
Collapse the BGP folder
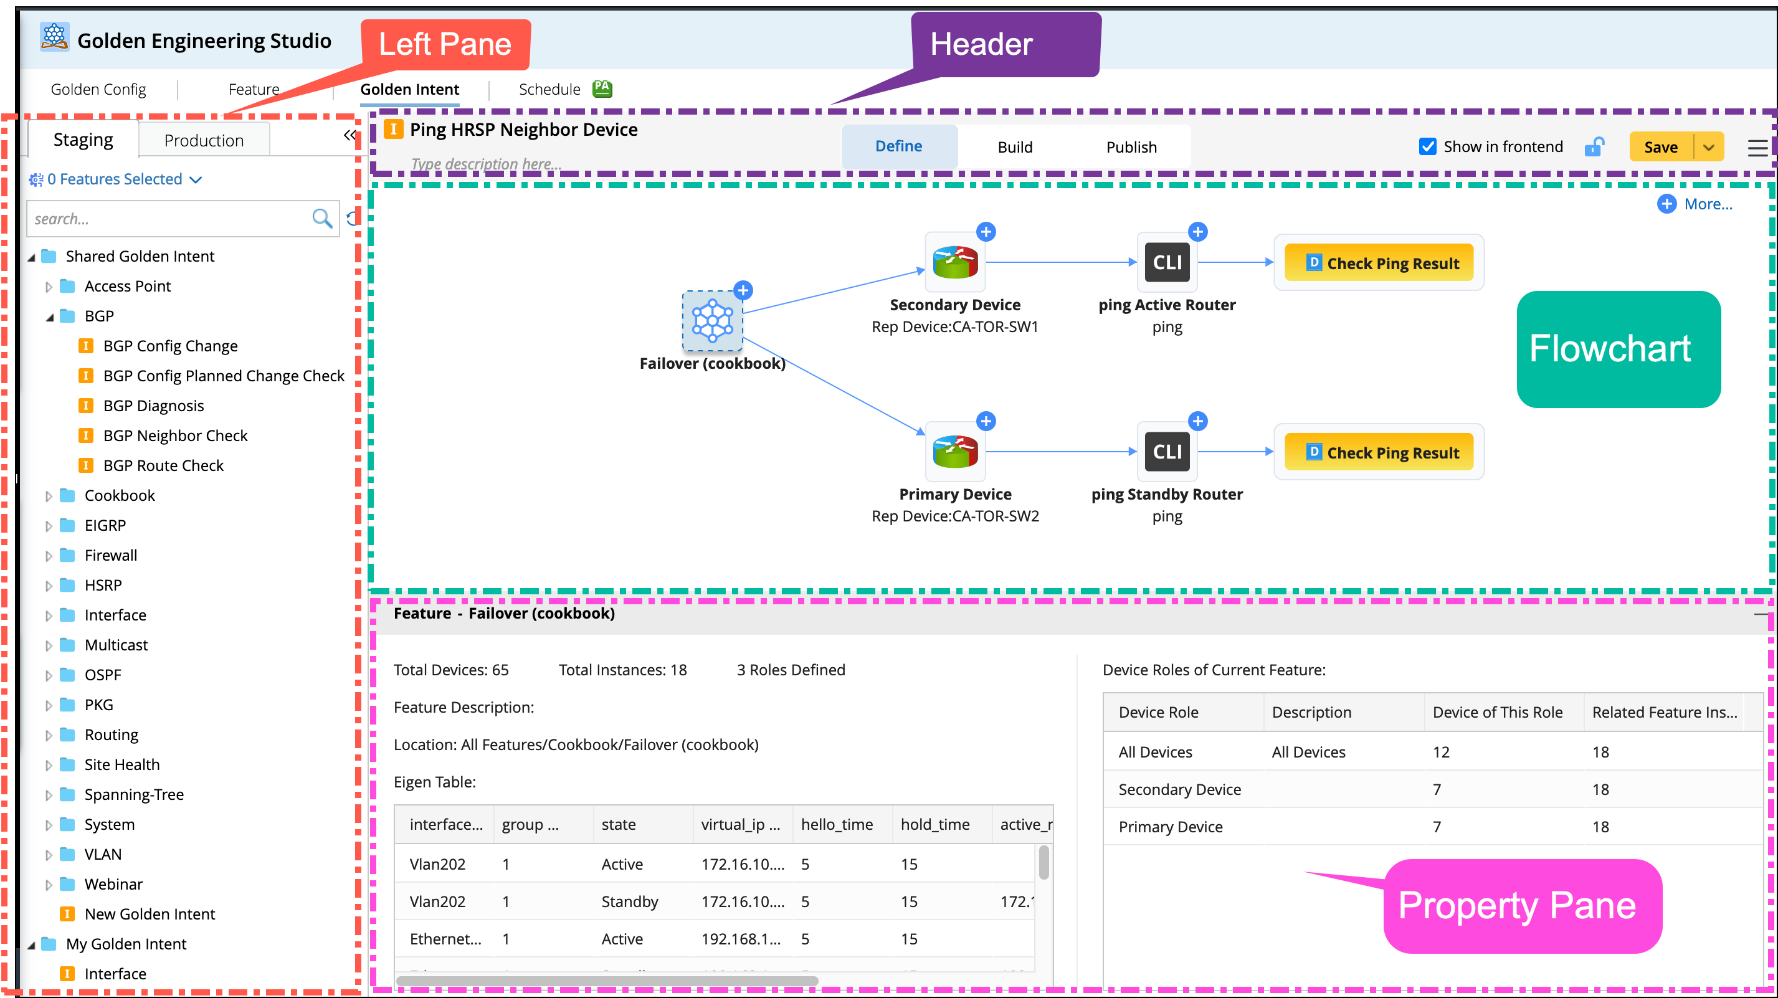pyautogui.click(x=50, y=317)
